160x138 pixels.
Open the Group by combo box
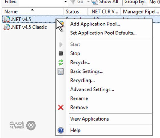pyautogui.click(x=153, y=2)
